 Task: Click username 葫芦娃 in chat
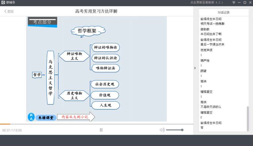[205, 61]
